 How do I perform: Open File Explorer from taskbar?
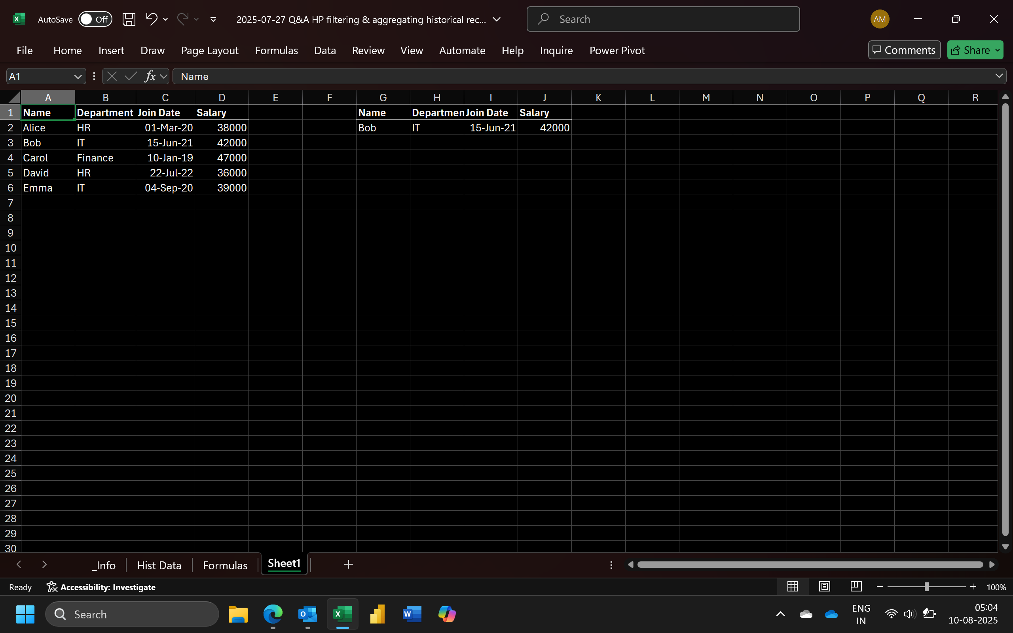(x=238, y=614)
